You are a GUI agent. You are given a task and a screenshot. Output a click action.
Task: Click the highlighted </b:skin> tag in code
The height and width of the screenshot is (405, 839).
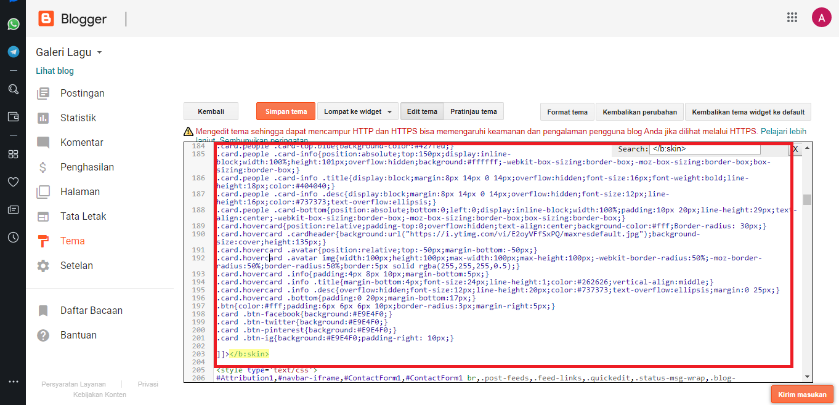249,354
